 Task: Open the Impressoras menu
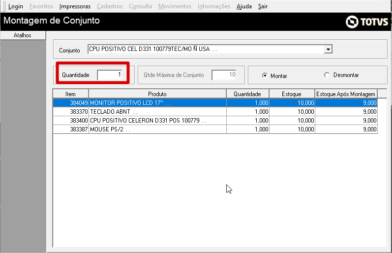pyautogui.click(x=75, y=6)
